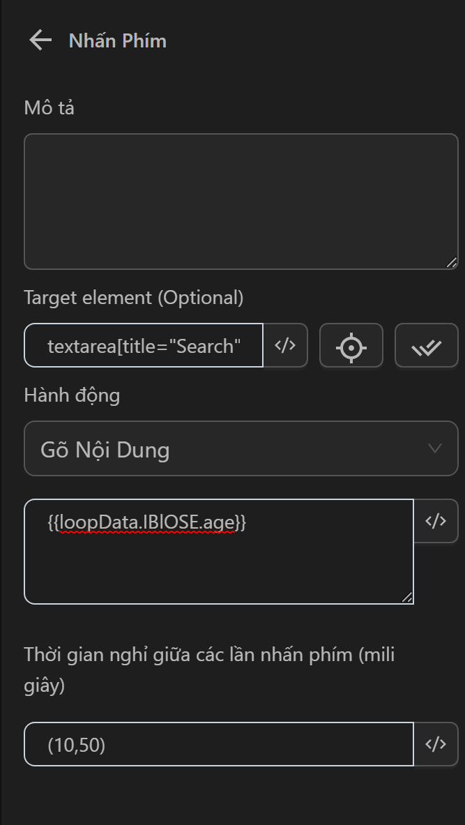Image resolution: width=465 pixels, height=825 pixels.
Task: Click the Mô tả label
Action: tap(49, 108)
